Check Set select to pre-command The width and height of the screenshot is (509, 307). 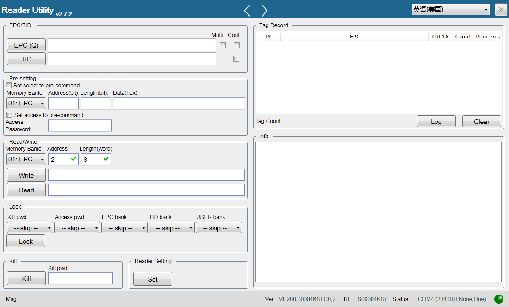9,85
